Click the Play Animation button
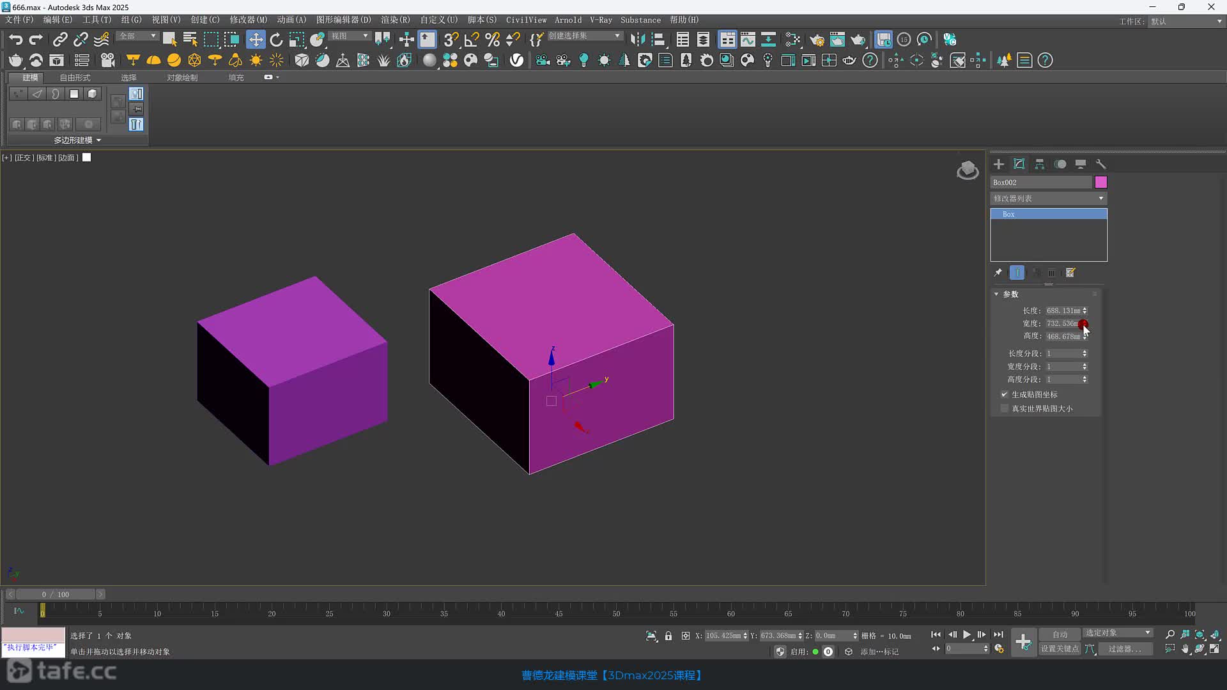The image size is (1227, 690). point(967,634)
